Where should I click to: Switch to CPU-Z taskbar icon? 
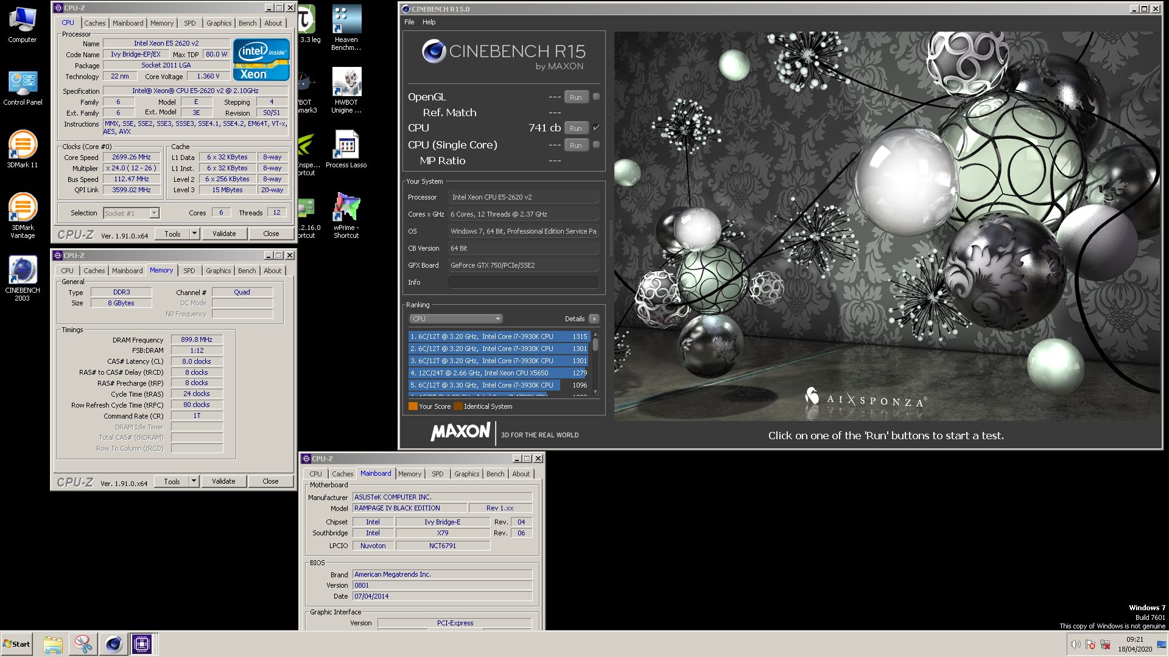[142, 644]
